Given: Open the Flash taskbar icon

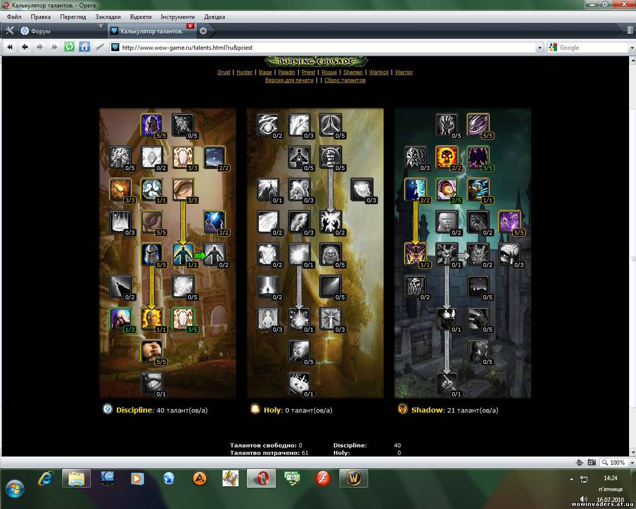Looking at the screenshot, I should pyautogui.click(x=323, y=478).
